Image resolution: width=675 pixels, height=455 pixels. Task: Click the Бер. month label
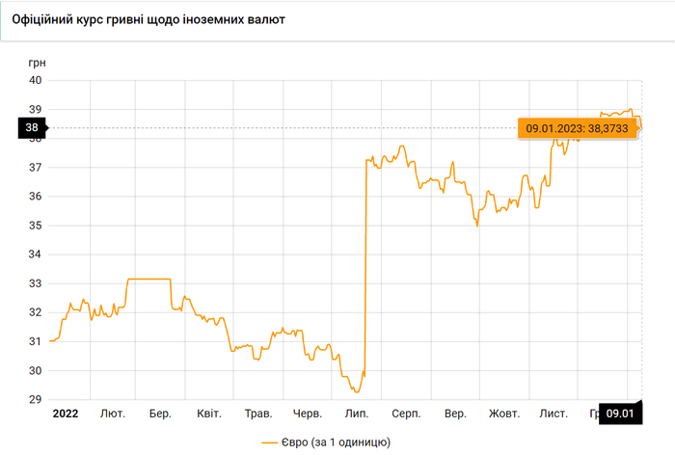(160, 414)
